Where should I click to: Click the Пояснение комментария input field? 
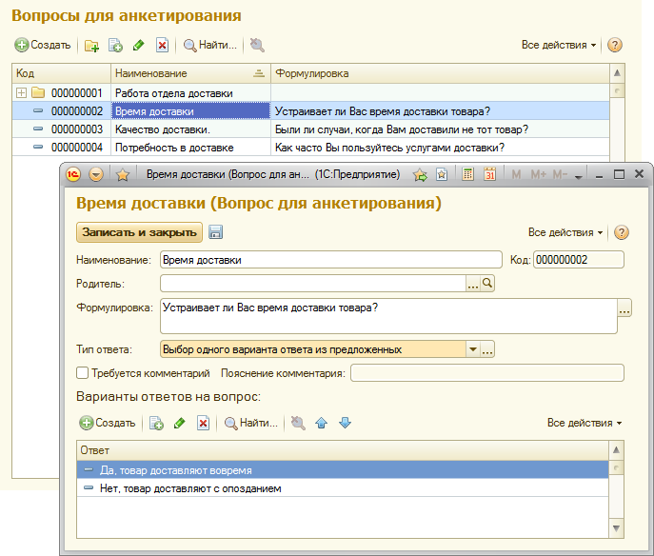tap(487, 373)
